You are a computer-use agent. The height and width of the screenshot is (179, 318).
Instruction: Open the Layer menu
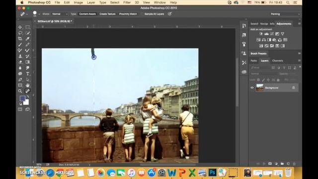91,2
